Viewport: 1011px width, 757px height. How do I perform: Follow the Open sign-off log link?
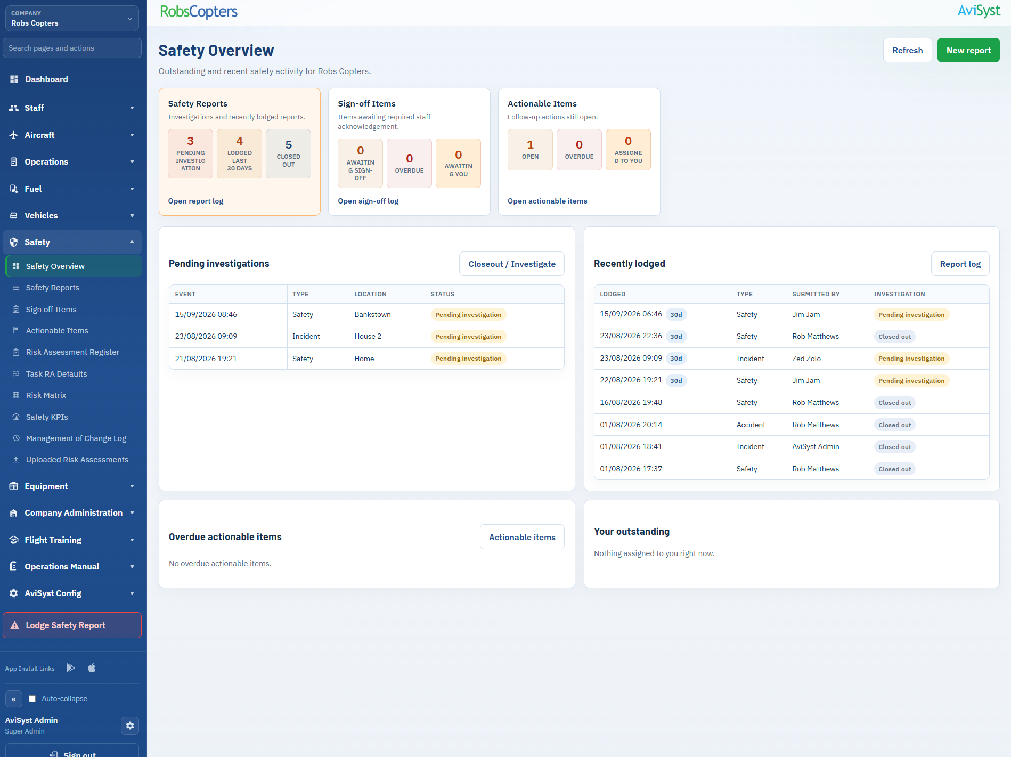click(x=368, y=201)
